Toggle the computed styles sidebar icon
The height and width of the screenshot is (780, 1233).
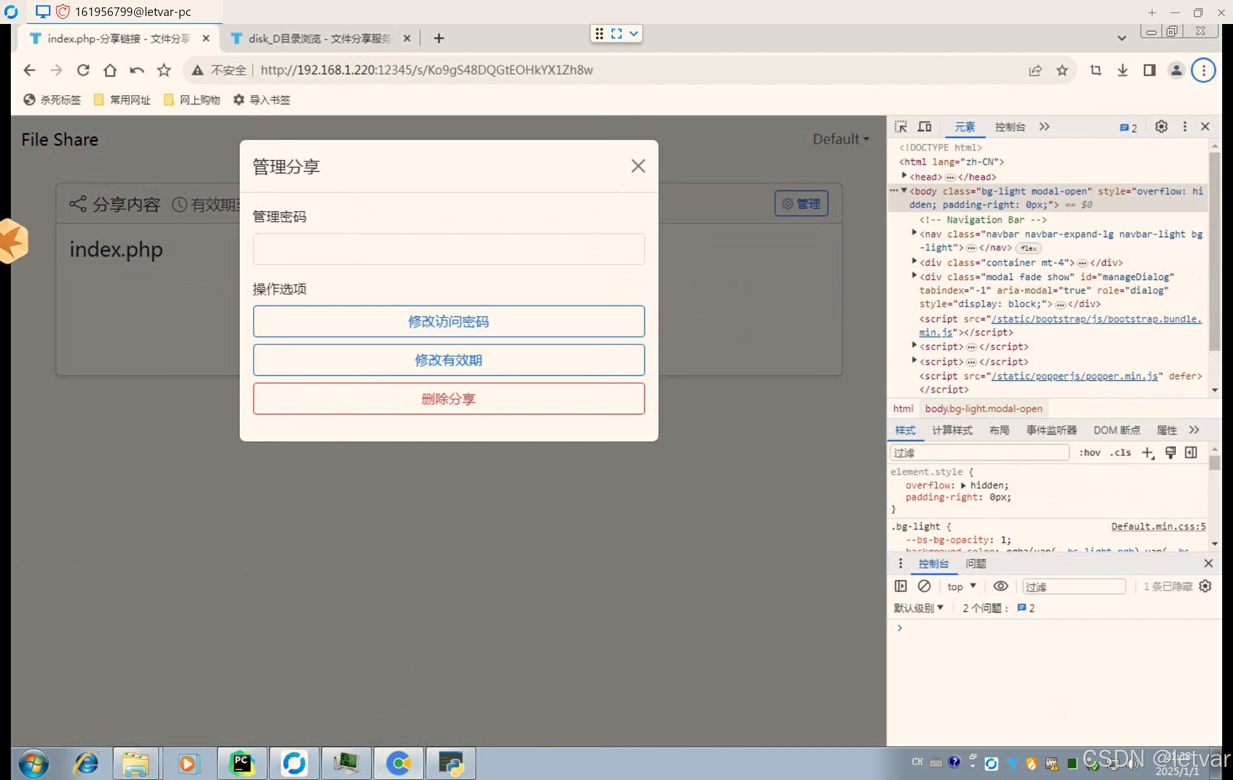point(1191,453)
